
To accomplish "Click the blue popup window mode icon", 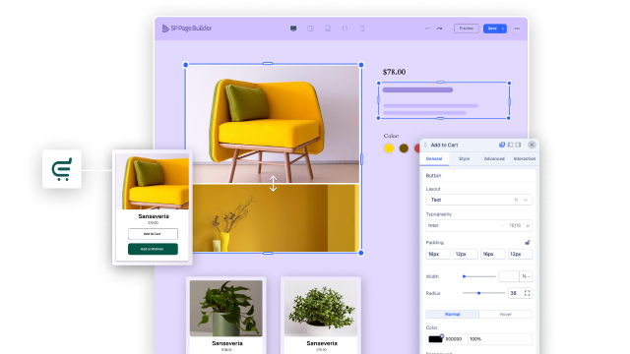I will tap(502, 145).
